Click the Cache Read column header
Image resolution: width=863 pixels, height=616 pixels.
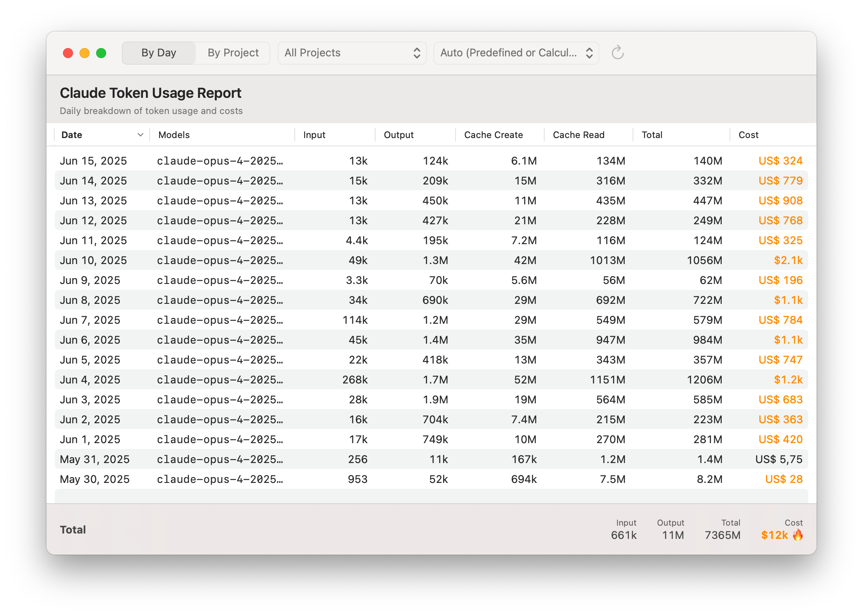(x=579, y=135)
